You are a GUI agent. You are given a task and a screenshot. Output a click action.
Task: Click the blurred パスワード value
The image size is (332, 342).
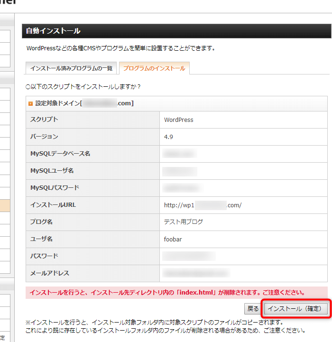[x=188, y=257]
